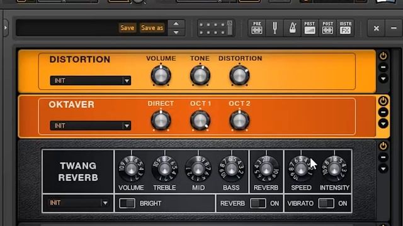Open the POST tape deck
403x226 pixels.
pos(327,28)
